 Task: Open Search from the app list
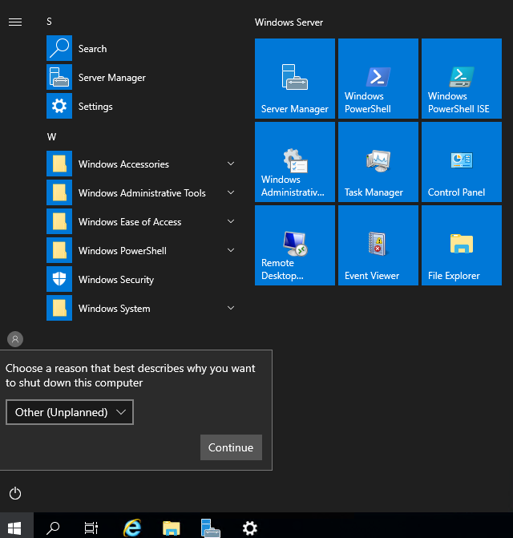[x=140, y=48]
